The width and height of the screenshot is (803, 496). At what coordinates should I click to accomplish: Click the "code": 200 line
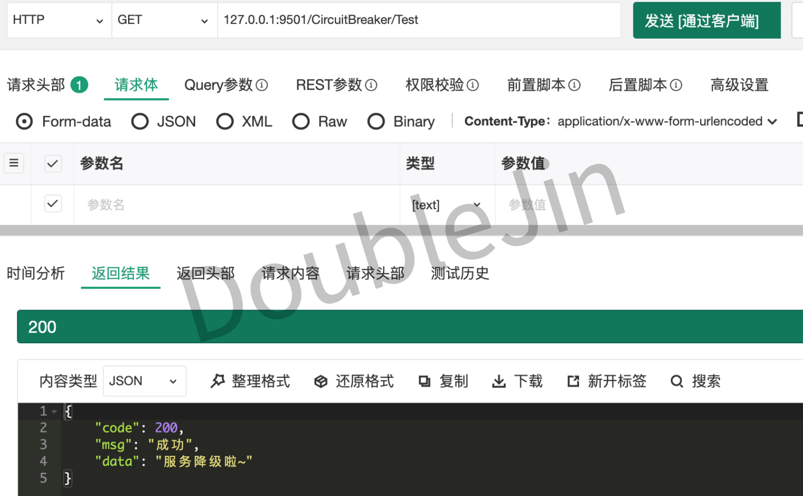[139, 428]
